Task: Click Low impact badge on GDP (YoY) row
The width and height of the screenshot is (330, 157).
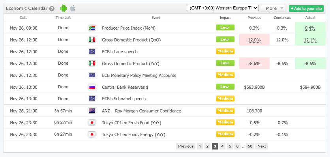Action: [x=225, y=63]
